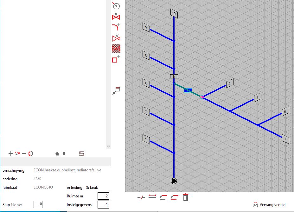Click the pressure gauge icon
This screenshot has width=294, height=212.
116,5
